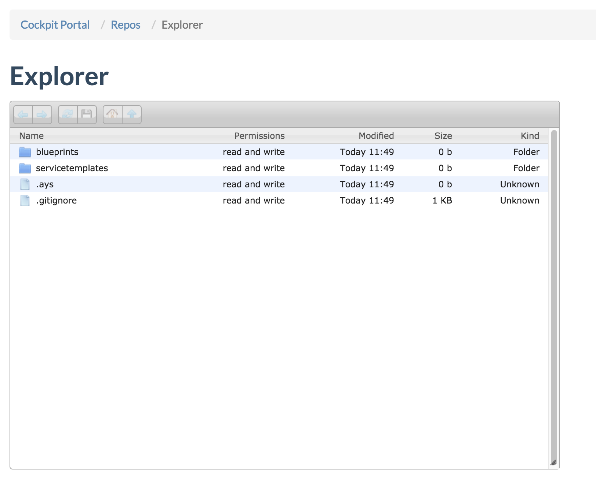
Task: Sort list by Size column header
Action: point(443,136)
